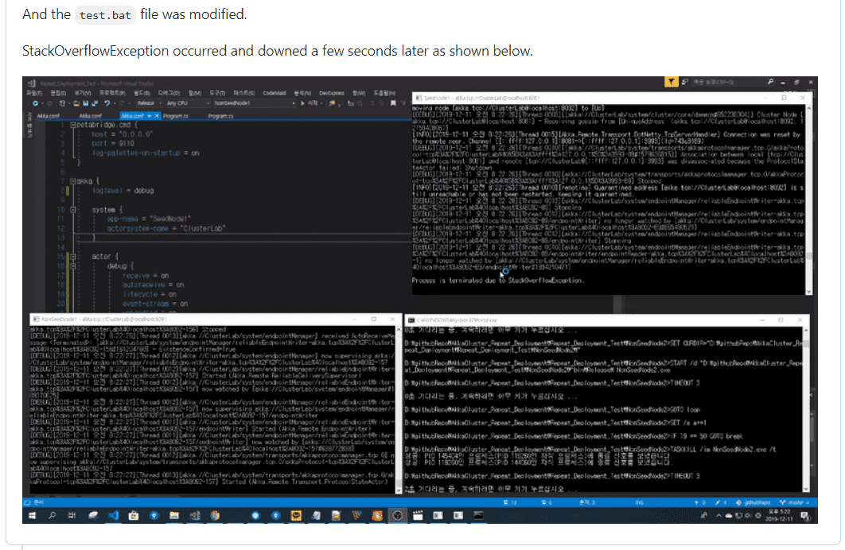Open the DevExpress menu
Screen dimensions: 845x550
[332, 93]
